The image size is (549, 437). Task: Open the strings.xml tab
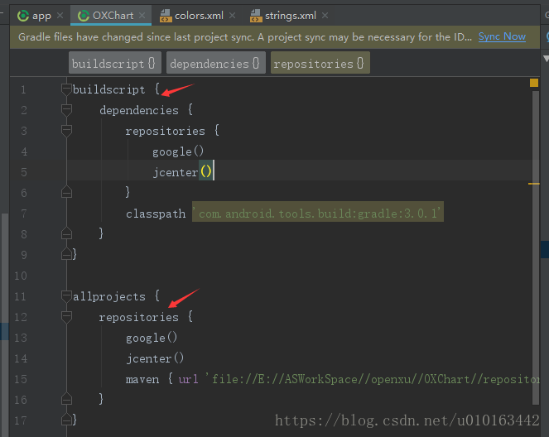pos(291,16)
